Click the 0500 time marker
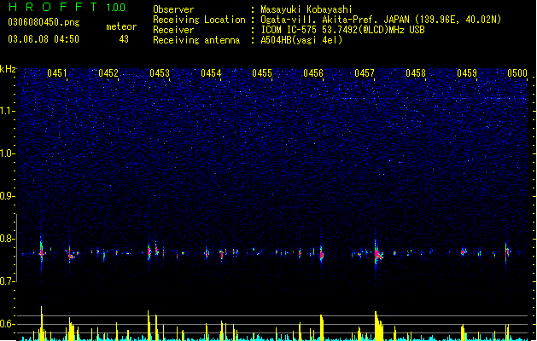This screenshot has height=341, width=537. point(517,73)
